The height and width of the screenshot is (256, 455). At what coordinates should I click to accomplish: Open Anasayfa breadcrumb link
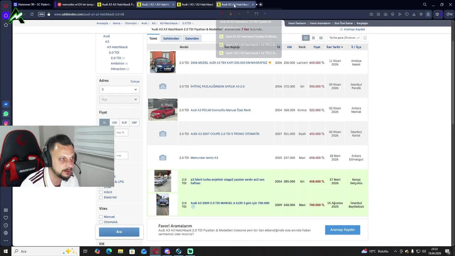(102, 23)
